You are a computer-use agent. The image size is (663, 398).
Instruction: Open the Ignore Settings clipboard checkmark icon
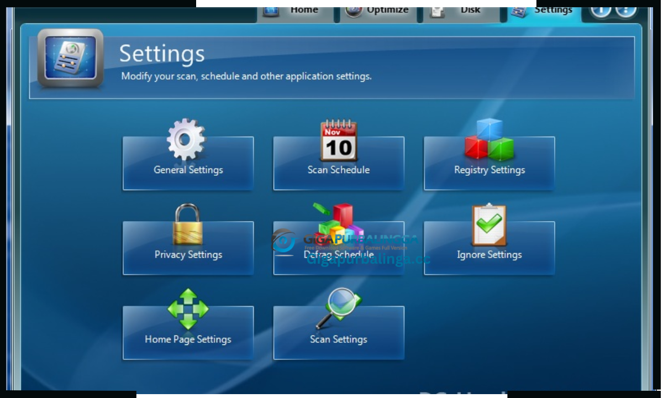pos(489,225)
